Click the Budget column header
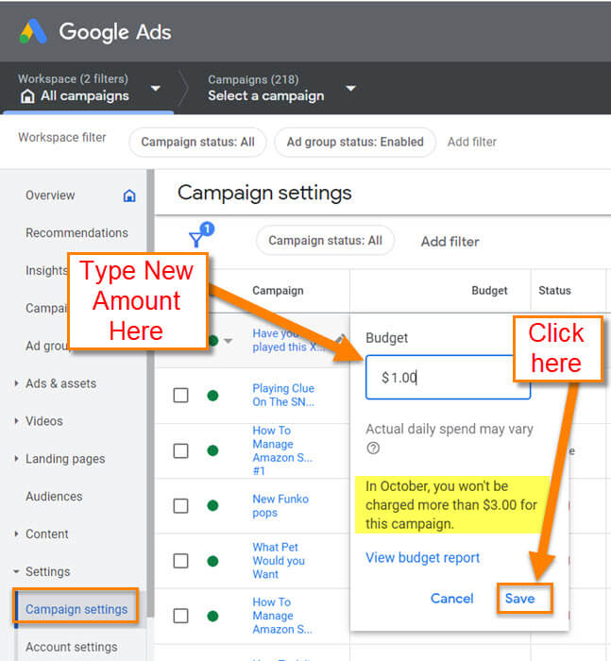Screen dimensions: 611x661 pyautogui.click(x=489, y=291)
